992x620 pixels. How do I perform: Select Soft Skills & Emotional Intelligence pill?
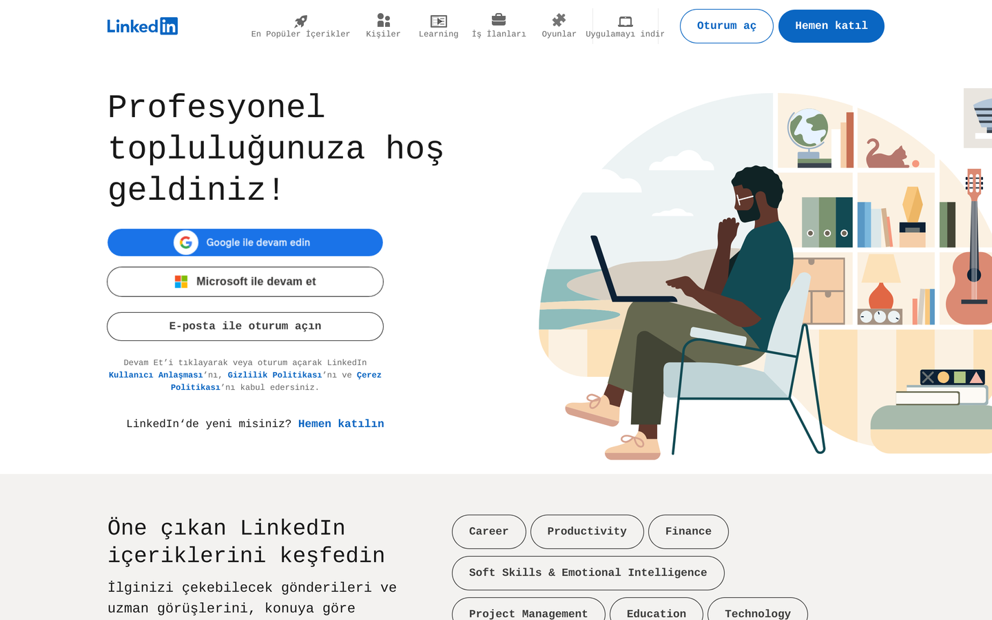coord(588,573)
